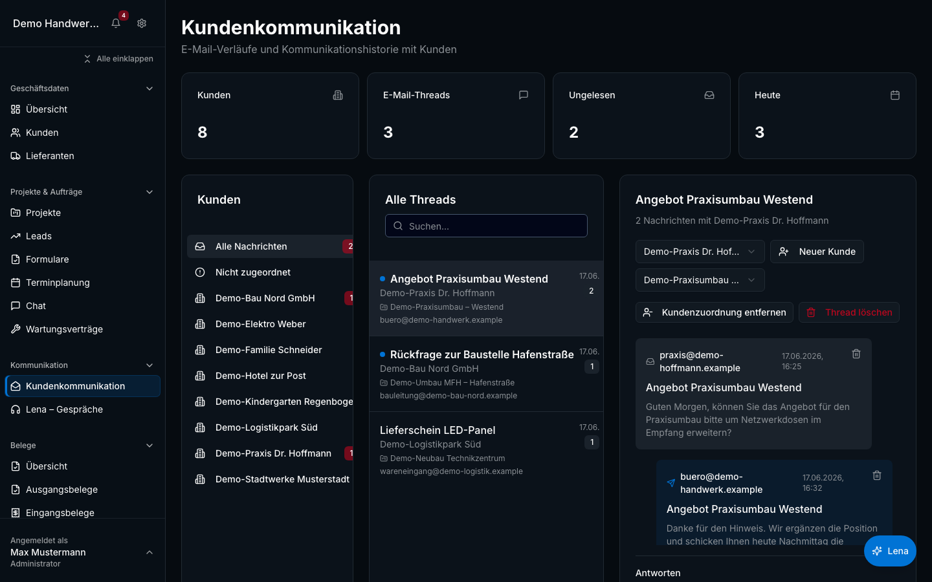This screenshot has height=582, width=932.
Task: Open thread Lieferschein LED-Panel
Action: coord(486,449)
